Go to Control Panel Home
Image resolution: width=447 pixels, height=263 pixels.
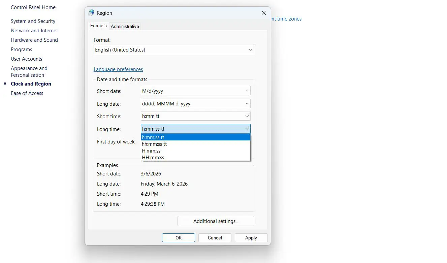click(x=33, y=7)
